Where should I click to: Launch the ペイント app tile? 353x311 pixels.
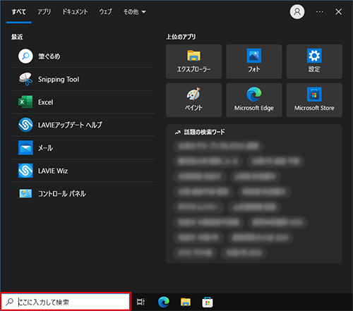[193, 100]
